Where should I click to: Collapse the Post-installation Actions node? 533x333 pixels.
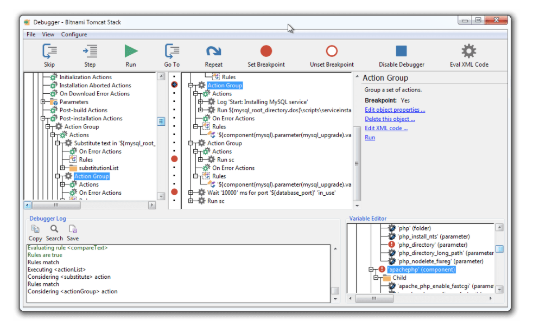43,118
